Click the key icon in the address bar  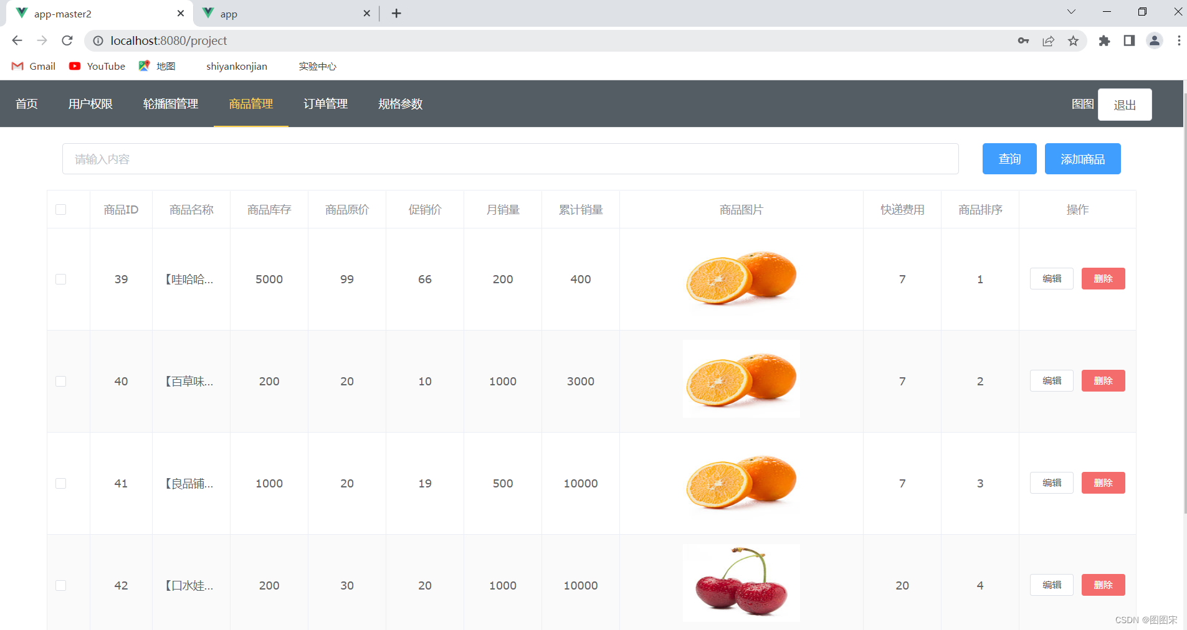(x=1023, y=40)
